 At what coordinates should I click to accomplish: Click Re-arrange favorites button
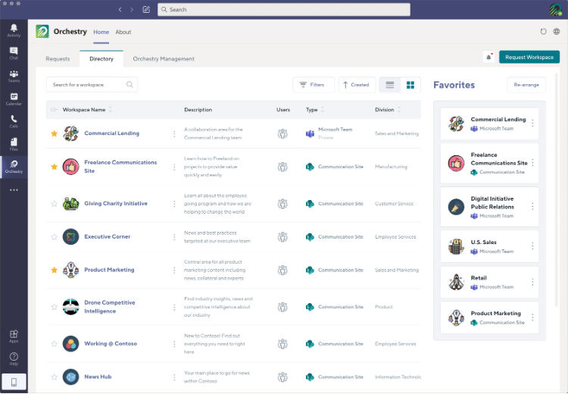(526, 85)
